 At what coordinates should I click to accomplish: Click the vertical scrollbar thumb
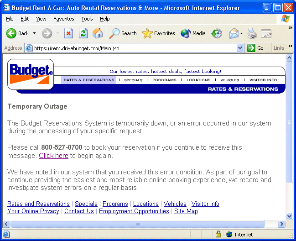click(x=289, y=122)
